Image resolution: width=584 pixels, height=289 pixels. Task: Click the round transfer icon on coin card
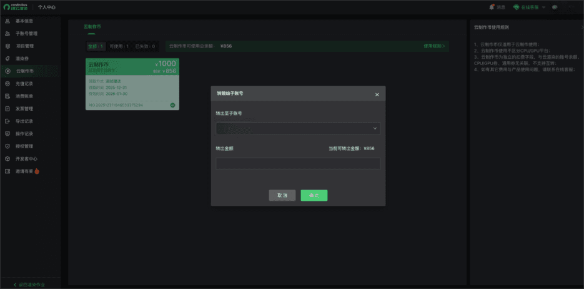pos(172,105)
